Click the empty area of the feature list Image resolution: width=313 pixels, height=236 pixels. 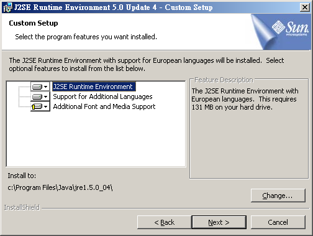pos(96,139)
